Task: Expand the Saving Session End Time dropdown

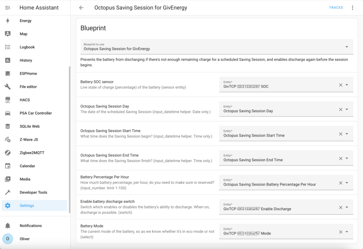Action: click(347, 158)
